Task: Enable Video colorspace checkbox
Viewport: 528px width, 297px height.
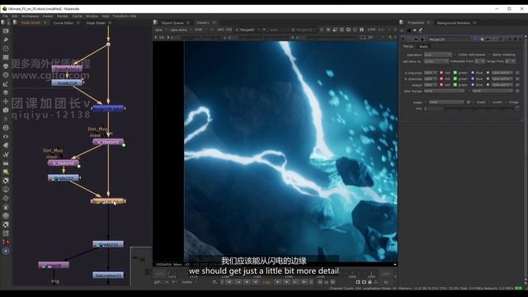Action: 455,54
